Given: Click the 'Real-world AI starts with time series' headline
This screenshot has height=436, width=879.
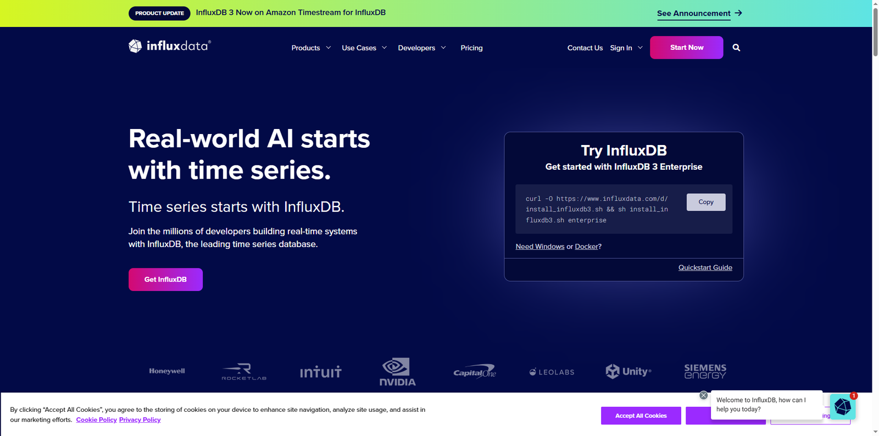Looking at the screenshot, I should [249, 154].
